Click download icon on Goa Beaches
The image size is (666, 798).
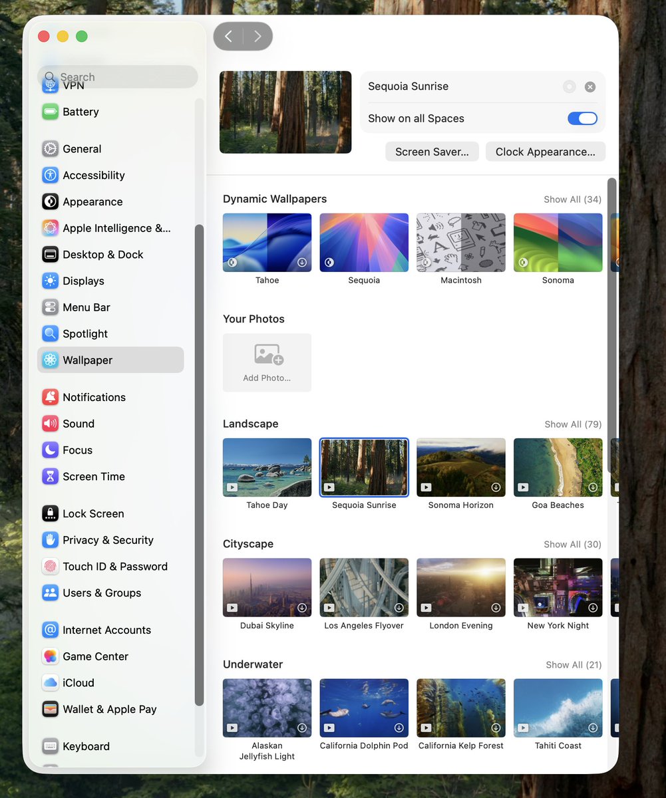[x=593, y=487]
